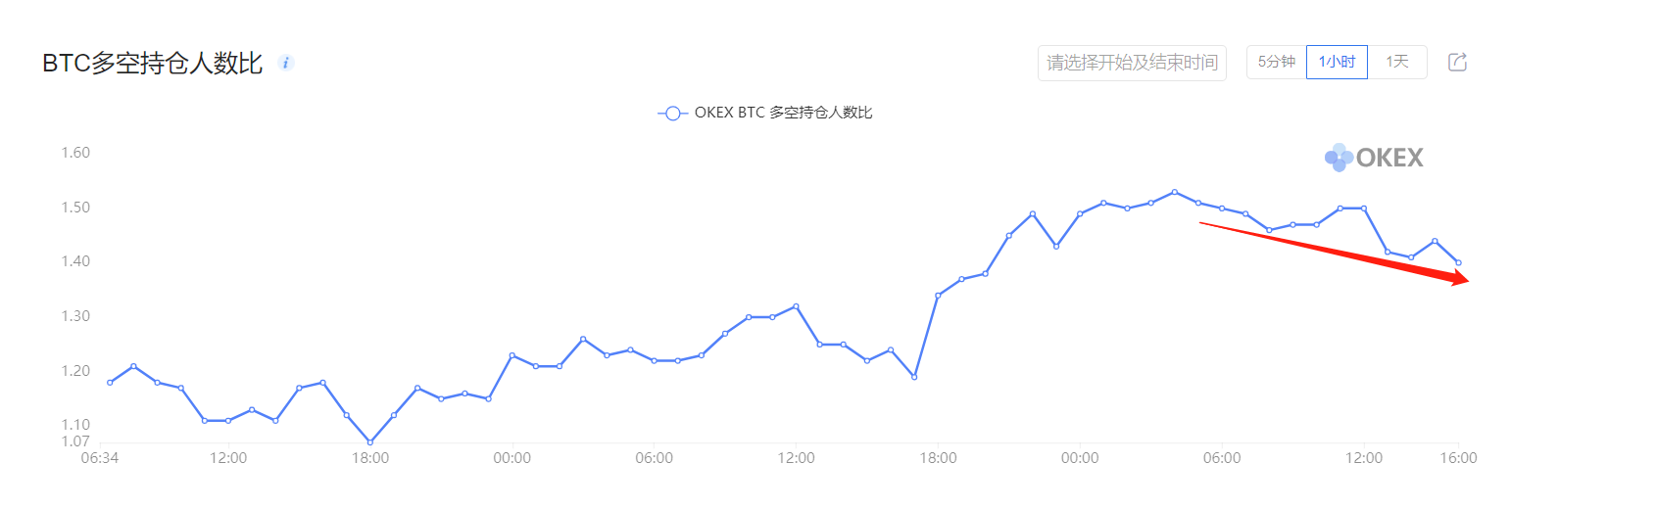Click the highest data point in the line

pyautogui.click(x=1175, y=192)
